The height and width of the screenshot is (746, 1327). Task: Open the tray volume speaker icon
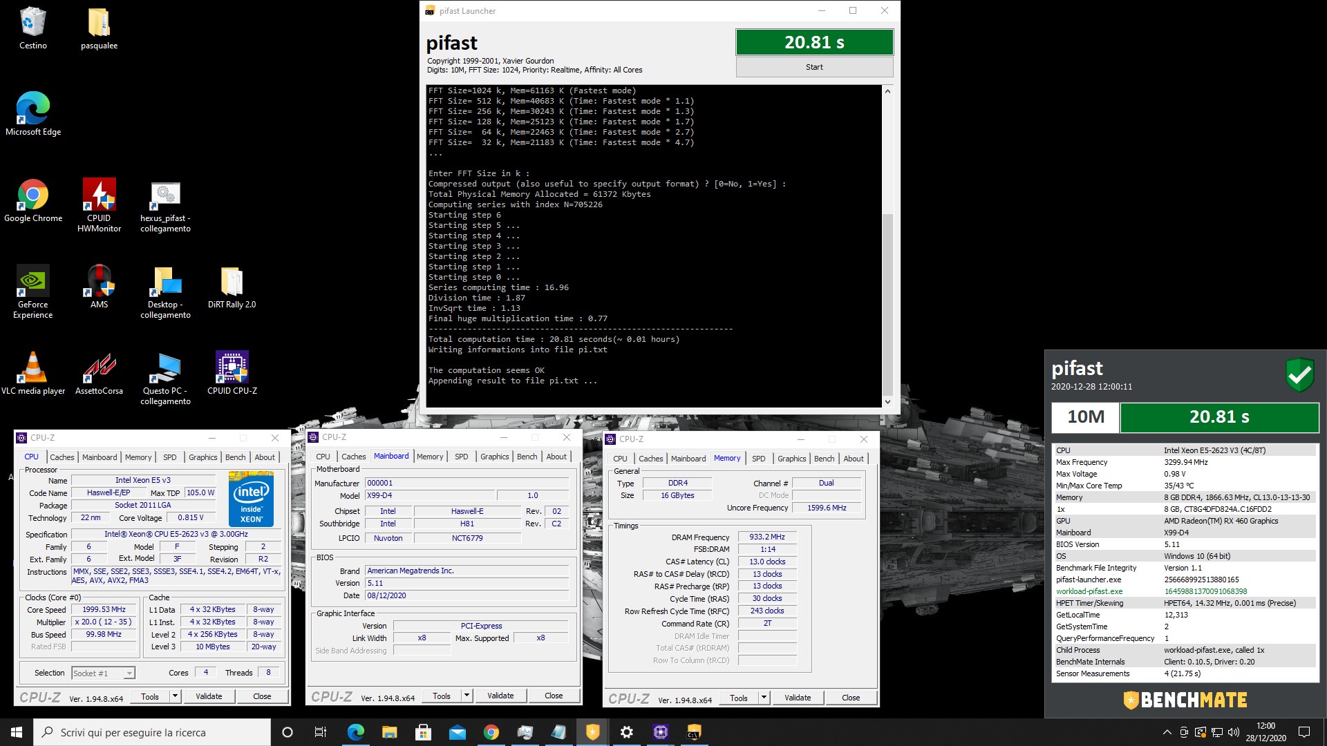[x=1234, y=732]
